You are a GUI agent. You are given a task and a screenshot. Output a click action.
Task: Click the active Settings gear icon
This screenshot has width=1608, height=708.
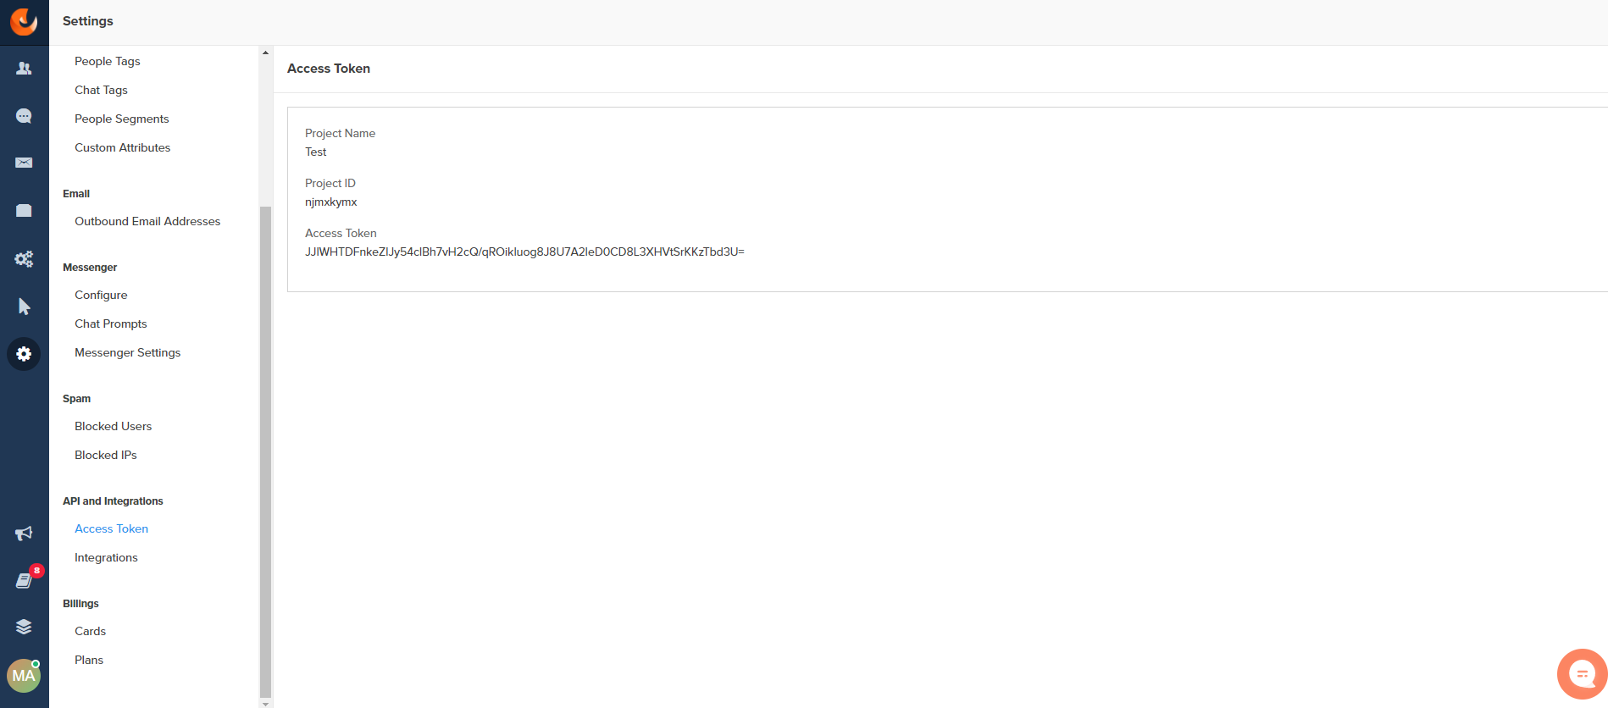[x=24, y=354]
